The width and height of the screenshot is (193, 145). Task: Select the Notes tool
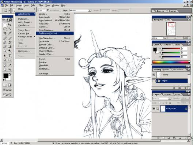click(5, 65)
